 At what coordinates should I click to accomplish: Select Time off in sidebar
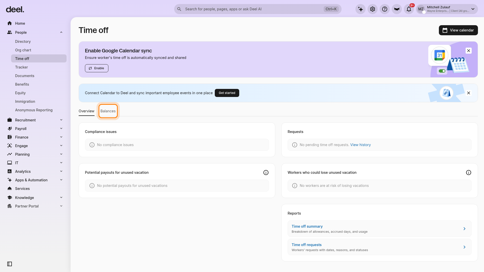[x=39, y=58]
